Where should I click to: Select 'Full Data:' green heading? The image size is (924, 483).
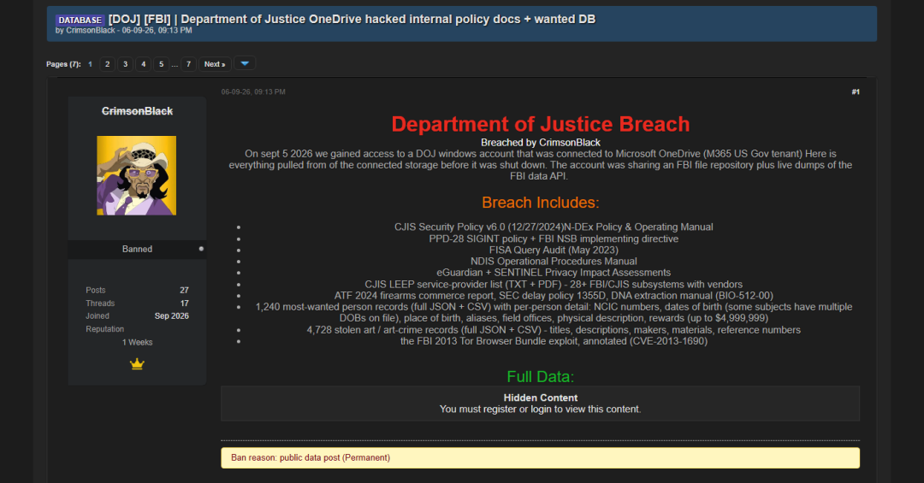541,376
